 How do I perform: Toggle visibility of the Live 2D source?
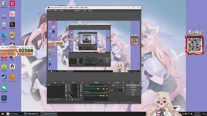[78, 93]
